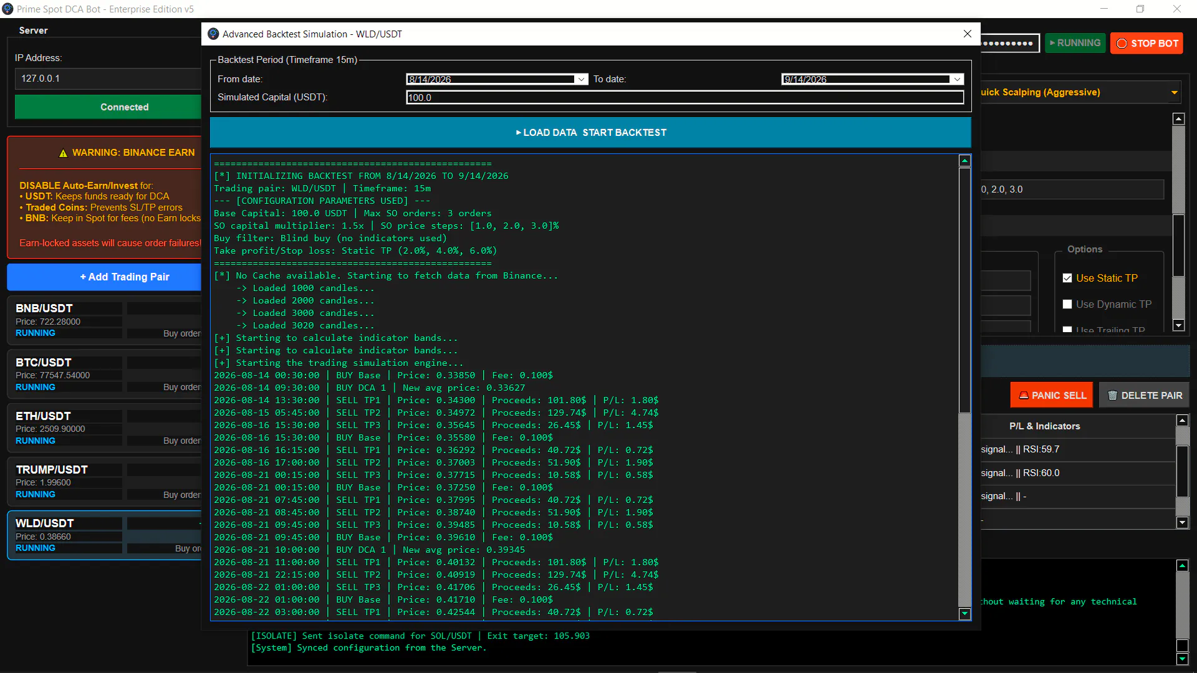Image resolution: width=1197 pixels, height=673 pixels.
Task: Enable the Use Static TP checkbox
Action: click(1067, 278)
